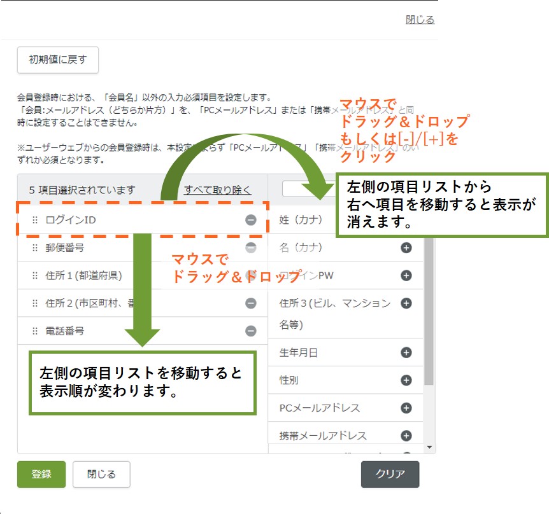Image resolution: width=549 pixels, height=514 pixels.
Task: Remove 郵便番号 using its minus icon
Action: pyautogui.click(x=251, y=247)
